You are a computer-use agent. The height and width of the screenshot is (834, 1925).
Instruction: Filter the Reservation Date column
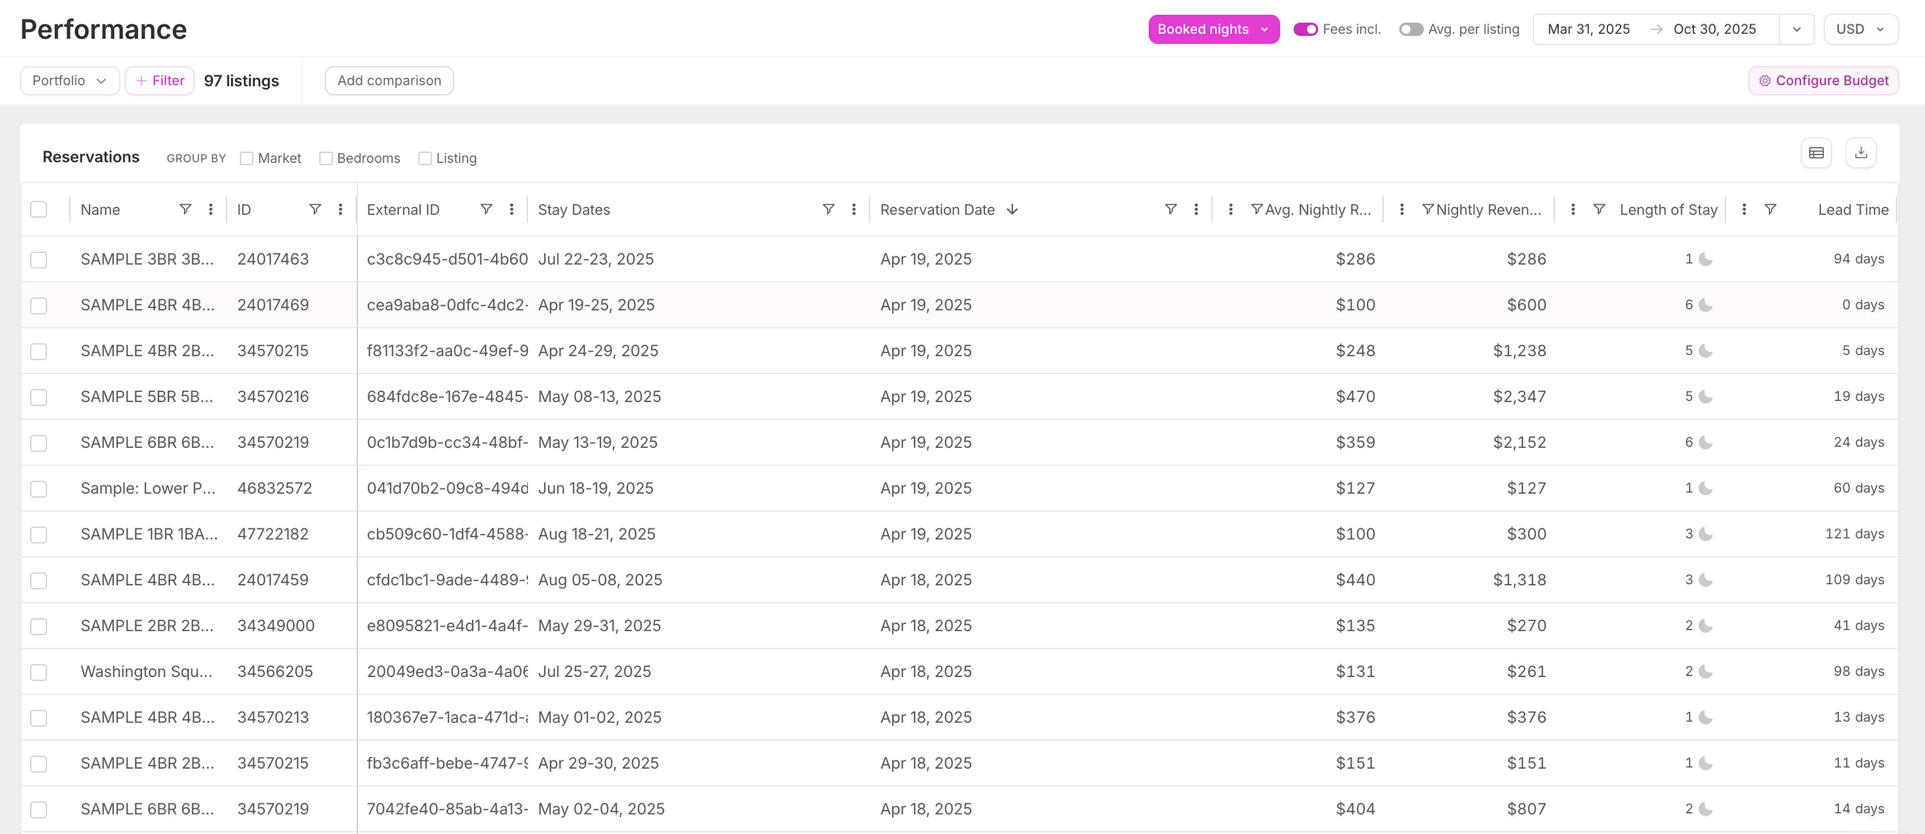click(x=1171, y=209)
